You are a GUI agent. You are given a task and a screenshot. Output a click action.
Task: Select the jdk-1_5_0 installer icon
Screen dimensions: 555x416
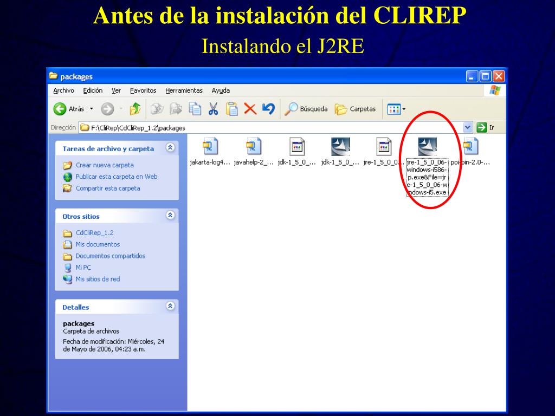tap(340, 146)
